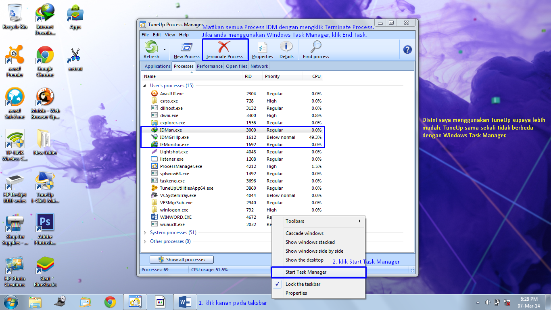Open Help via the blue question mark icon
Viewport: 551px width, 310px height.
[407, 49]
